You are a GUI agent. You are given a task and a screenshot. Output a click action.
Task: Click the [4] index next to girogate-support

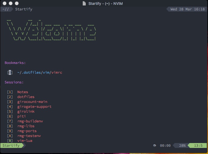pos(10,107)
